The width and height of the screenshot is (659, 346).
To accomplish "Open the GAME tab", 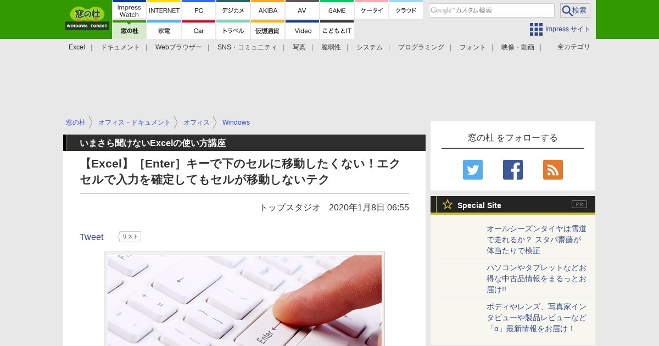I will (337, 10).
